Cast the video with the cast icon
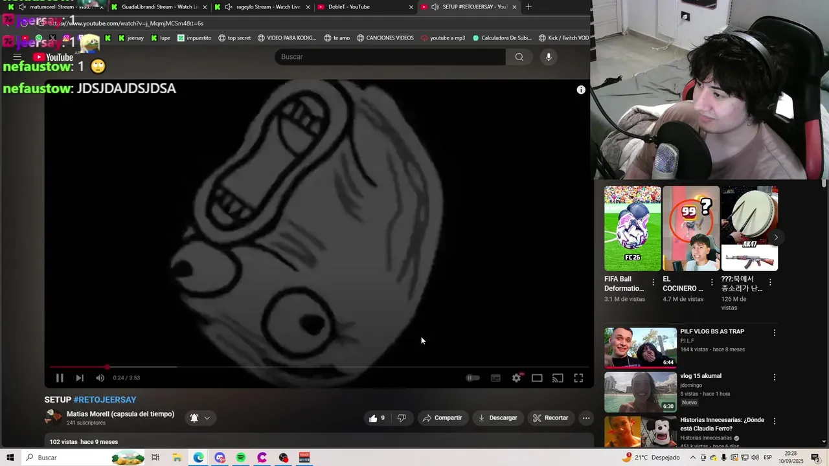 pyautogui.click(x=558, y=378)
